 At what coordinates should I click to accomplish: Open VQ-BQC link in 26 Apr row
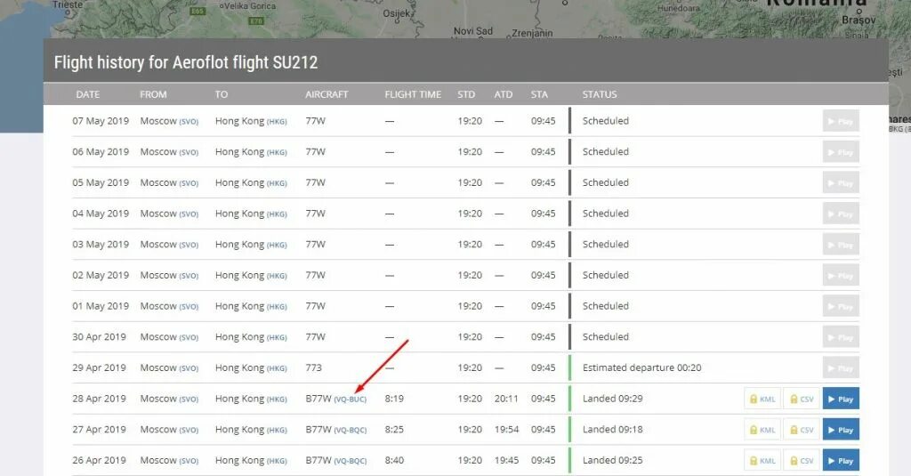[x=351, y=461]
